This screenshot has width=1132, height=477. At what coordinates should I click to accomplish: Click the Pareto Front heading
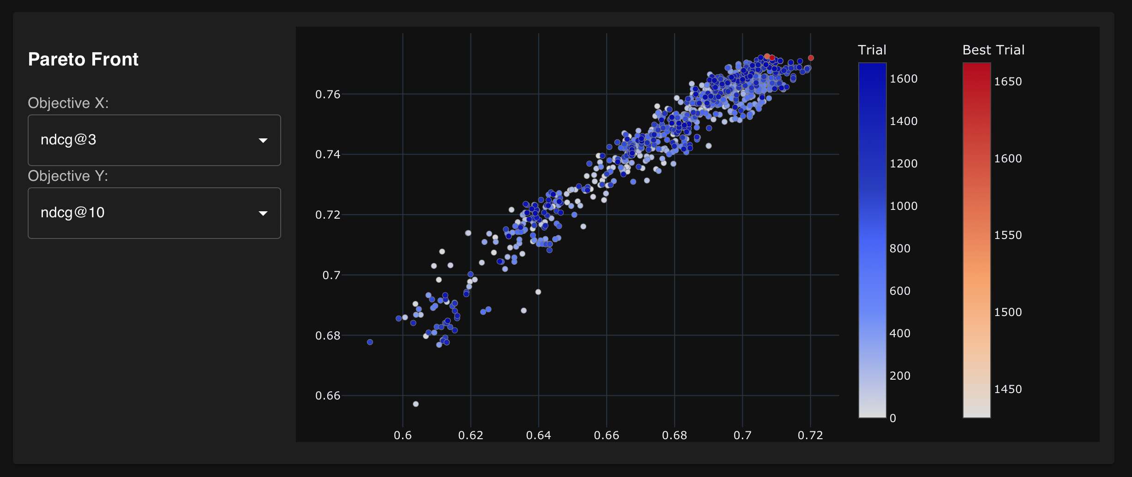tap(83, 60)
